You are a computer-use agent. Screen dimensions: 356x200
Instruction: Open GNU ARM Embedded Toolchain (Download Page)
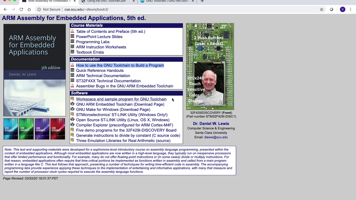(x=120, y=104)
